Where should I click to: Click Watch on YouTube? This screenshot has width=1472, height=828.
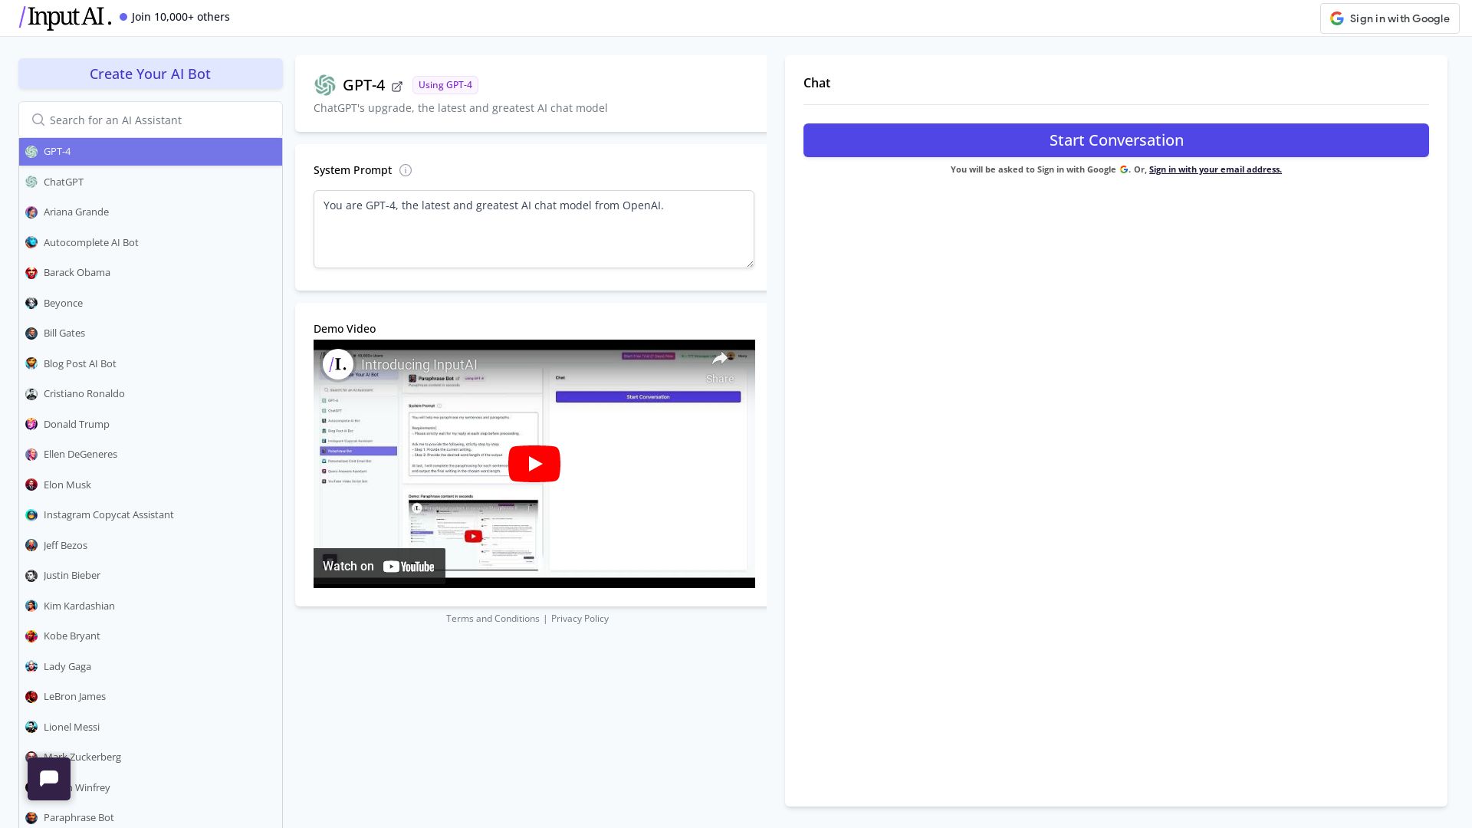(x=379, y=566)
